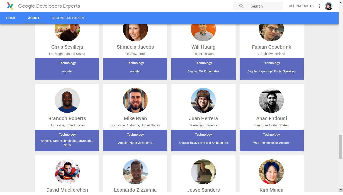Click 'Medellín, Colombia' location text
Image resolution: width=343 pixels, height=195 pixels.
(x=203, y=125)
